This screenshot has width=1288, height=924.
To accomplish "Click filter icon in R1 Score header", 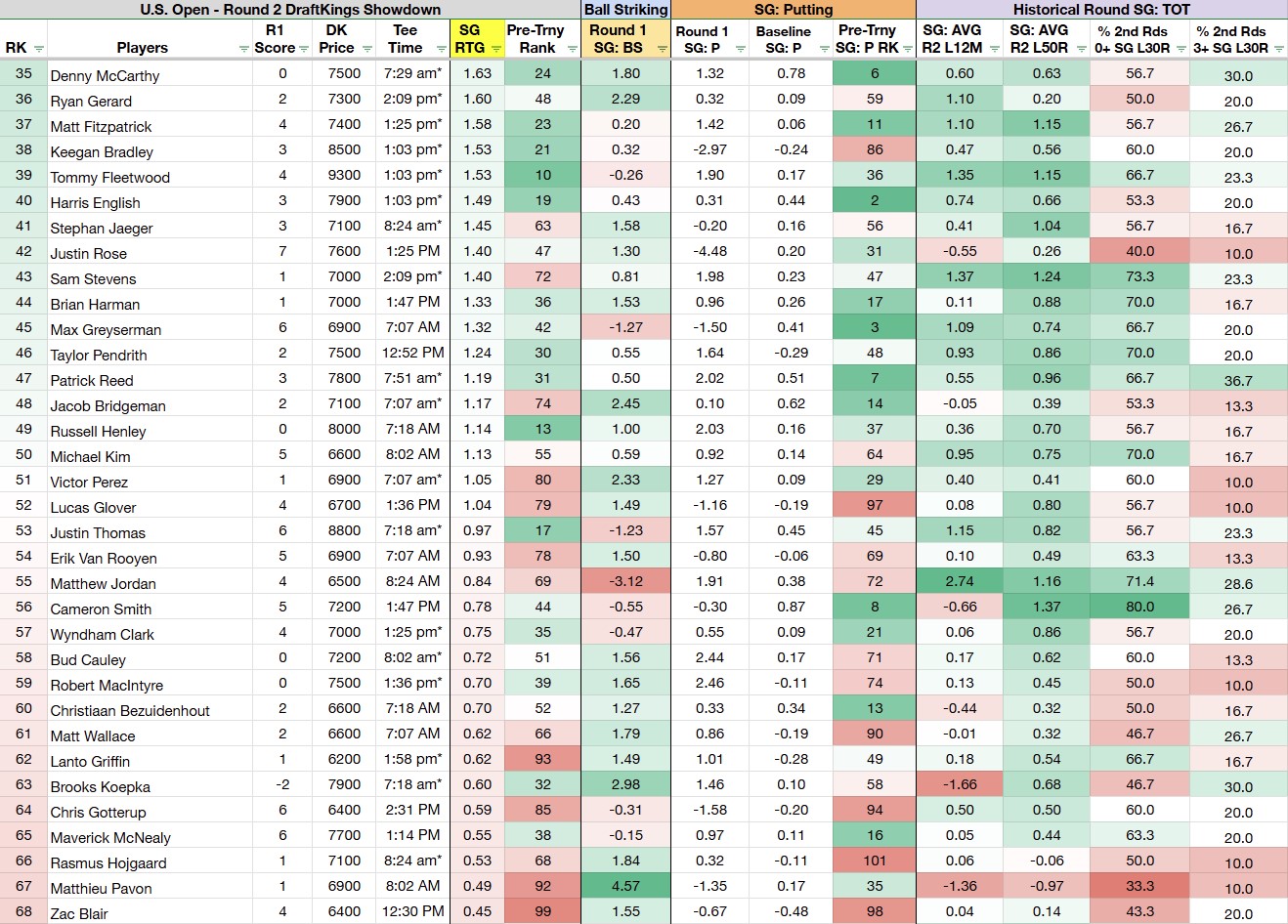I will tap(303, 49).
